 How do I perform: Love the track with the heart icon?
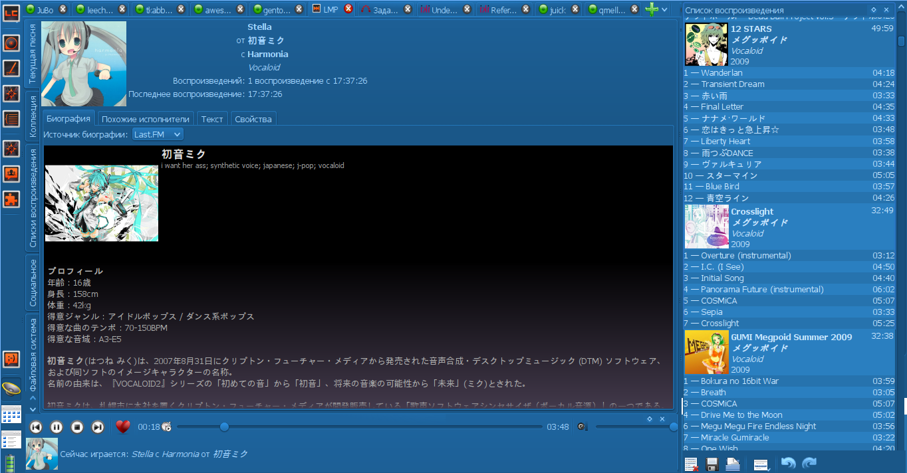coord(122,427)
